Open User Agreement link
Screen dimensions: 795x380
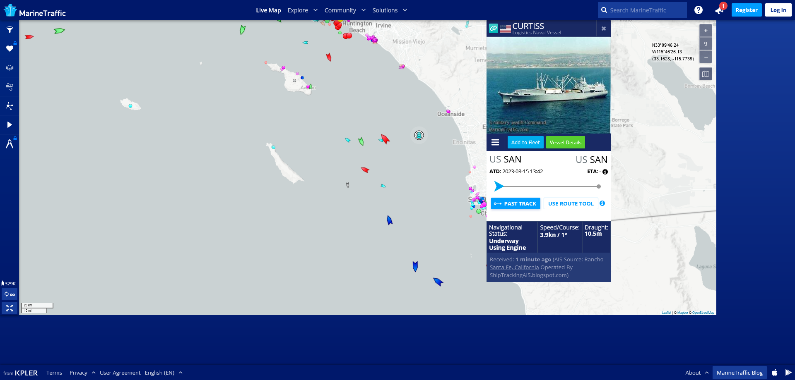click(120, 373)
